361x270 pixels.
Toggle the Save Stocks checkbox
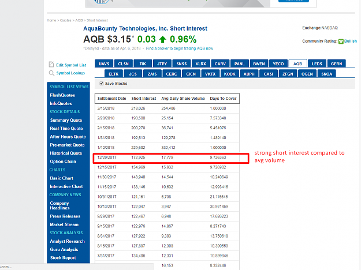point(101,83)
